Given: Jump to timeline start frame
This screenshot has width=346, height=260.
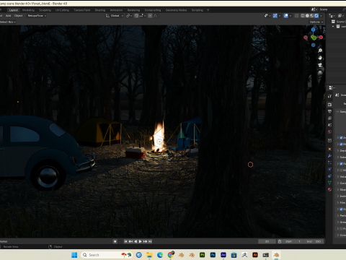Looking at the screenshot, I should [125, 241].
